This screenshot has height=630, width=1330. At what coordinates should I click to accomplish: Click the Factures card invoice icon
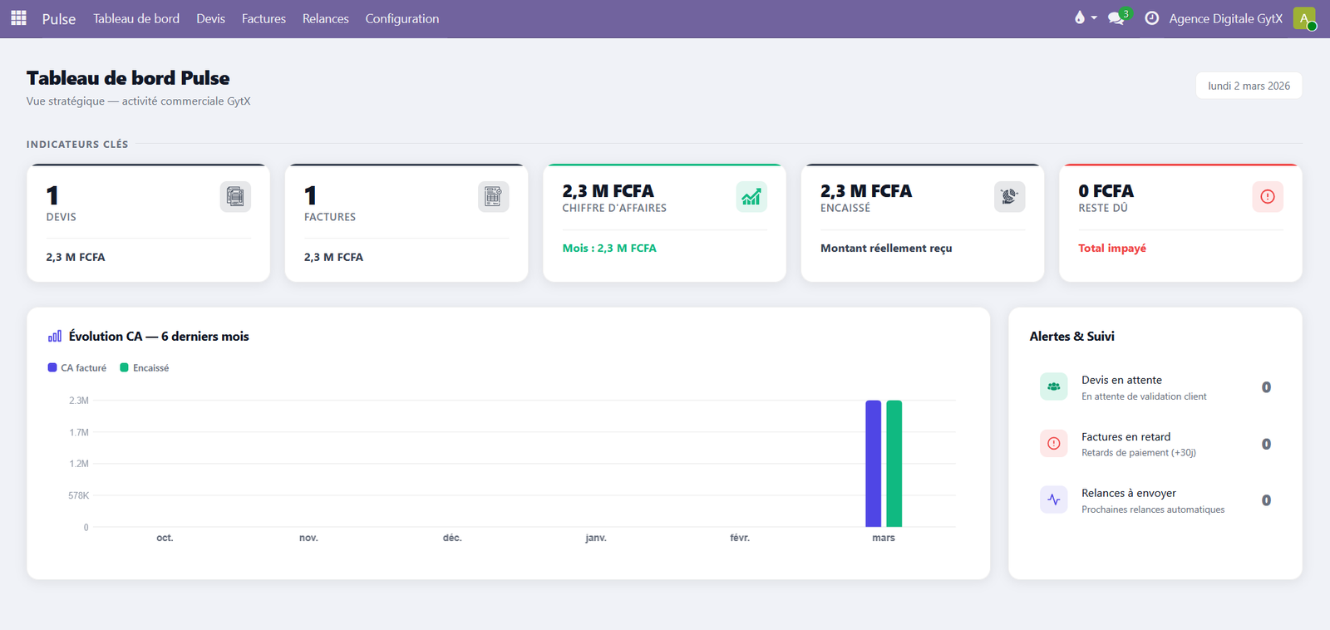[x=493, y=197]
